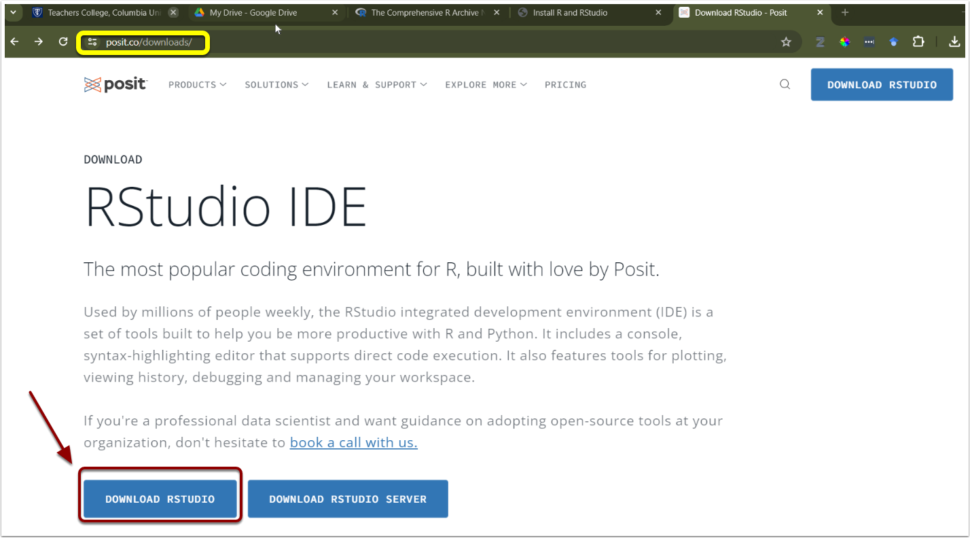
Task: Expand the Products dropdown menu
Action: pos(197,85)
